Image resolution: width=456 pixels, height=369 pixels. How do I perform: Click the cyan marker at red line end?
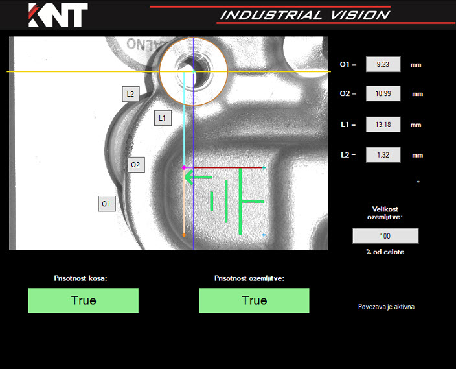coord(264,168)
